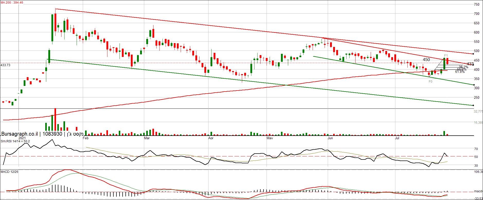Click the RSI 70 level label
Viewport: 483px width, 200px height.
pos(476,149)
